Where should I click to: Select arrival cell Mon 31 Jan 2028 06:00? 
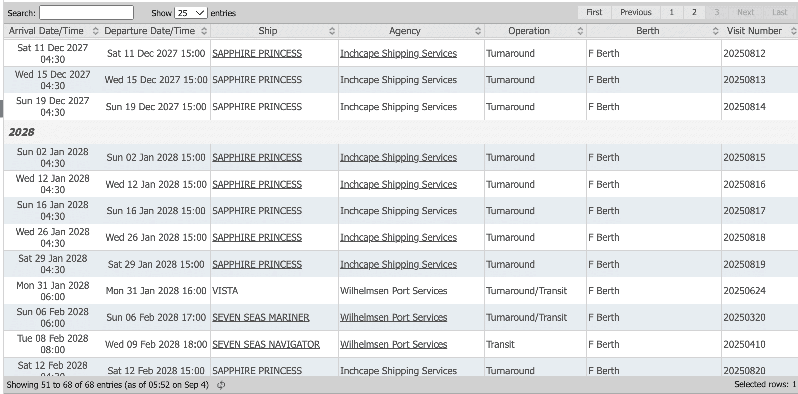[53, 291]
